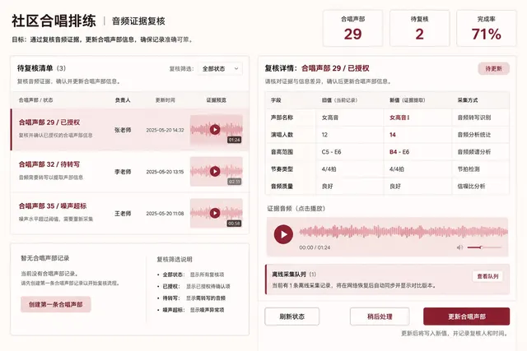Click 李老师 in the review list

pyautogui.click(x=123, y=172)
